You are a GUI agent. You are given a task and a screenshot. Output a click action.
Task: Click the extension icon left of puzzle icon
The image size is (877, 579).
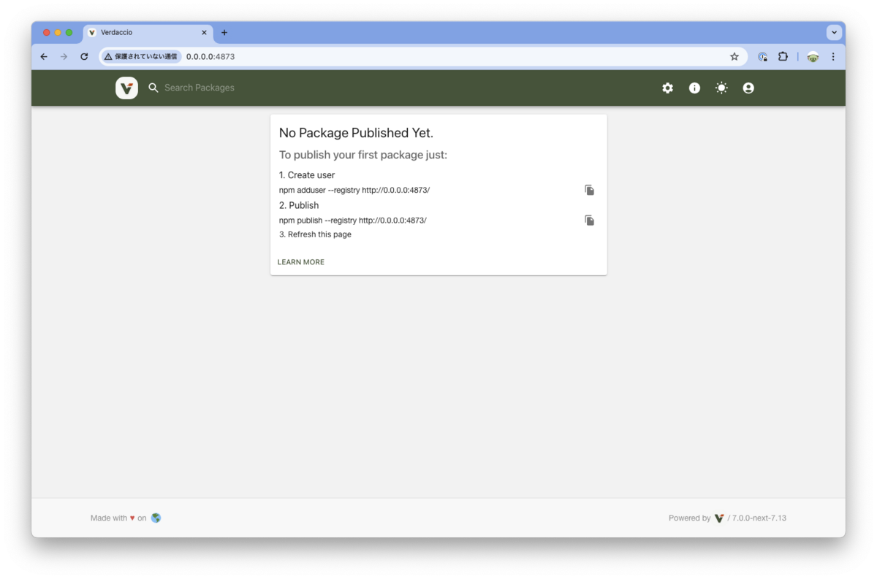(763, 56)
